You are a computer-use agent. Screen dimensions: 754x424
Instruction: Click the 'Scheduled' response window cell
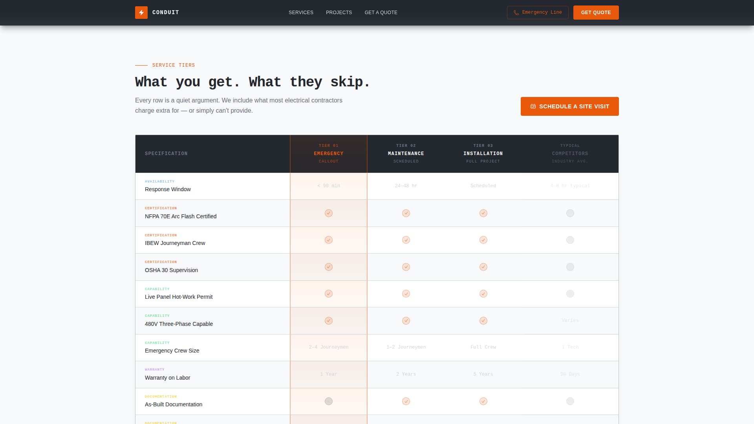(483, 186)
